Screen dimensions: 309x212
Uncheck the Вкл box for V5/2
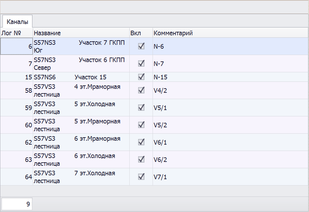pyautogui.click(x=141, y=125)
